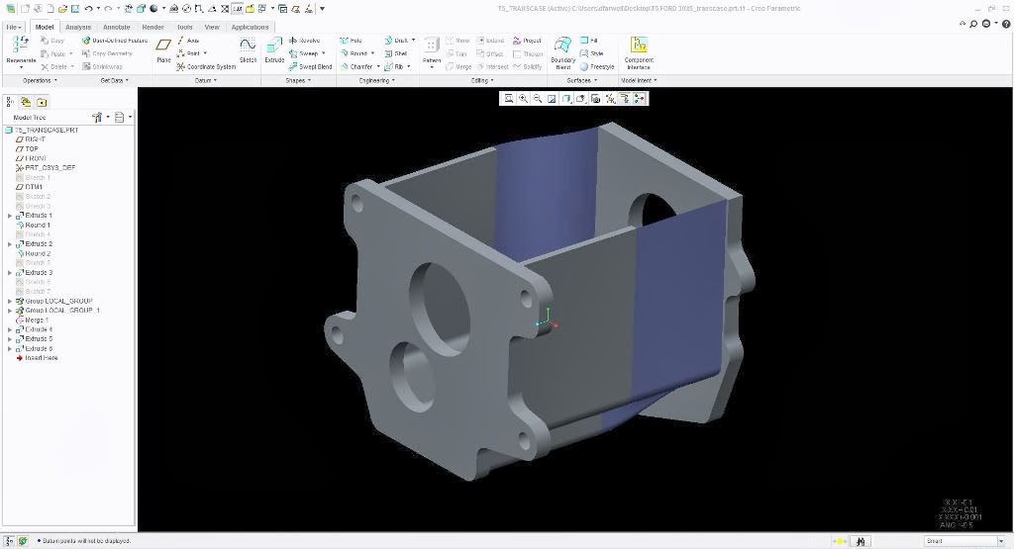
Task: Expand the Extrude 2 tree node
Action: (10, 244)
